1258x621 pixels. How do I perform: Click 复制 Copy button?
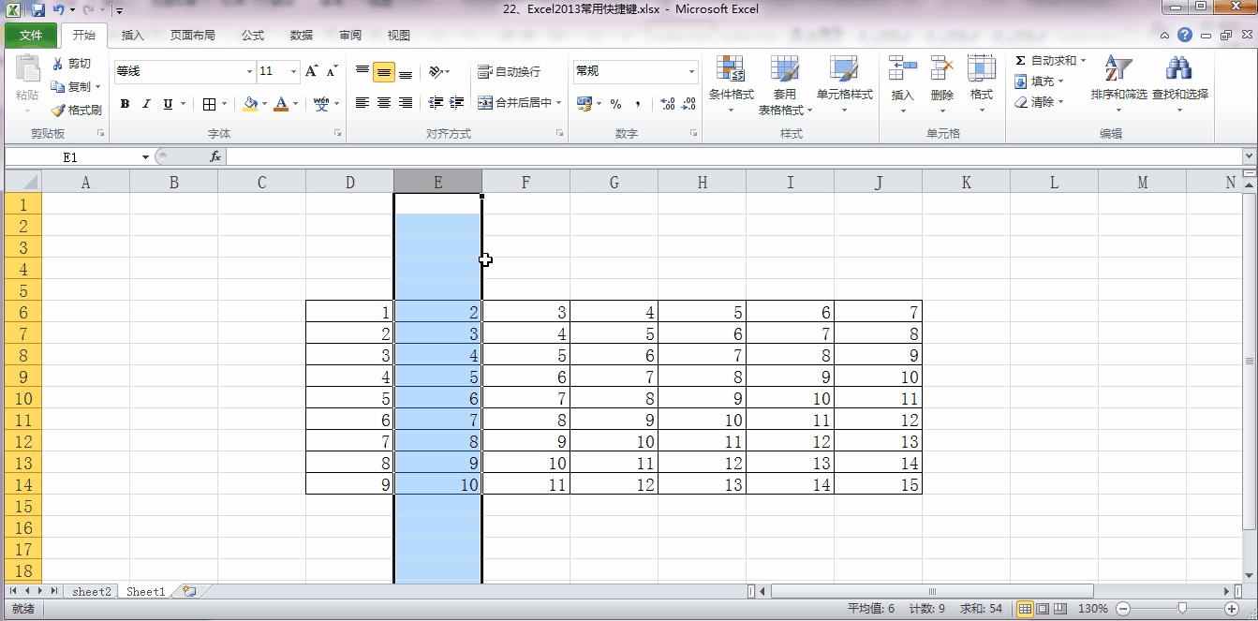(x=72, y=87)
